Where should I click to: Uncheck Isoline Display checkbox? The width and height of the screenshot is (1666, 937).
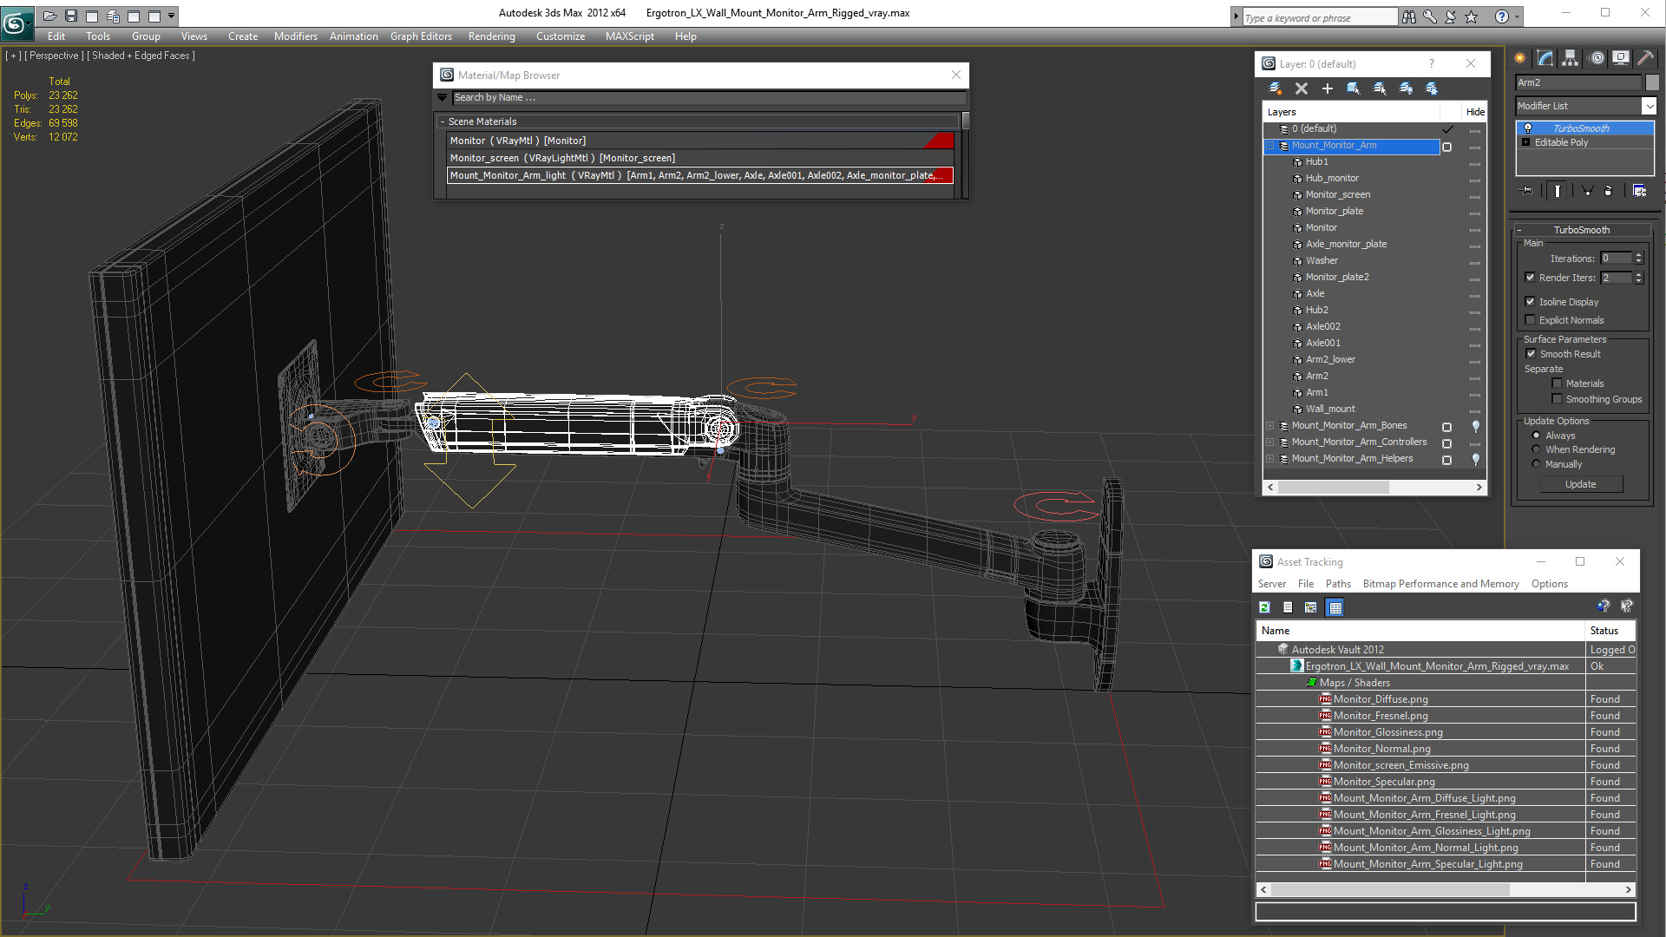coord(1531,302)
